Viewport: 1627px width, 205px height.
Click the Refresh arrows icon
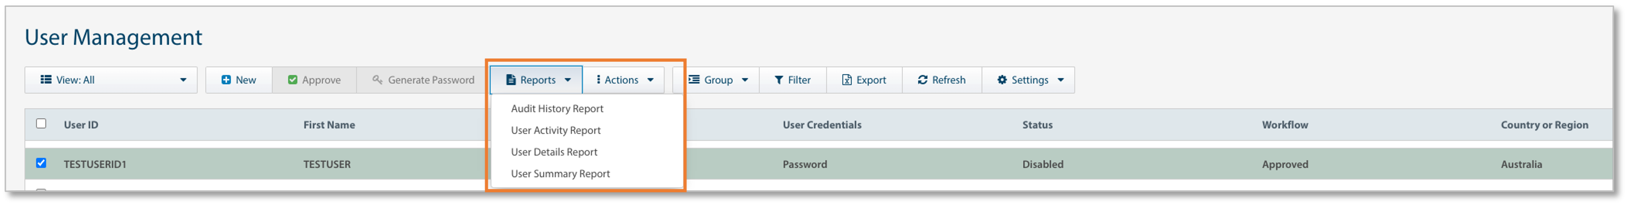tap(923, 80)
